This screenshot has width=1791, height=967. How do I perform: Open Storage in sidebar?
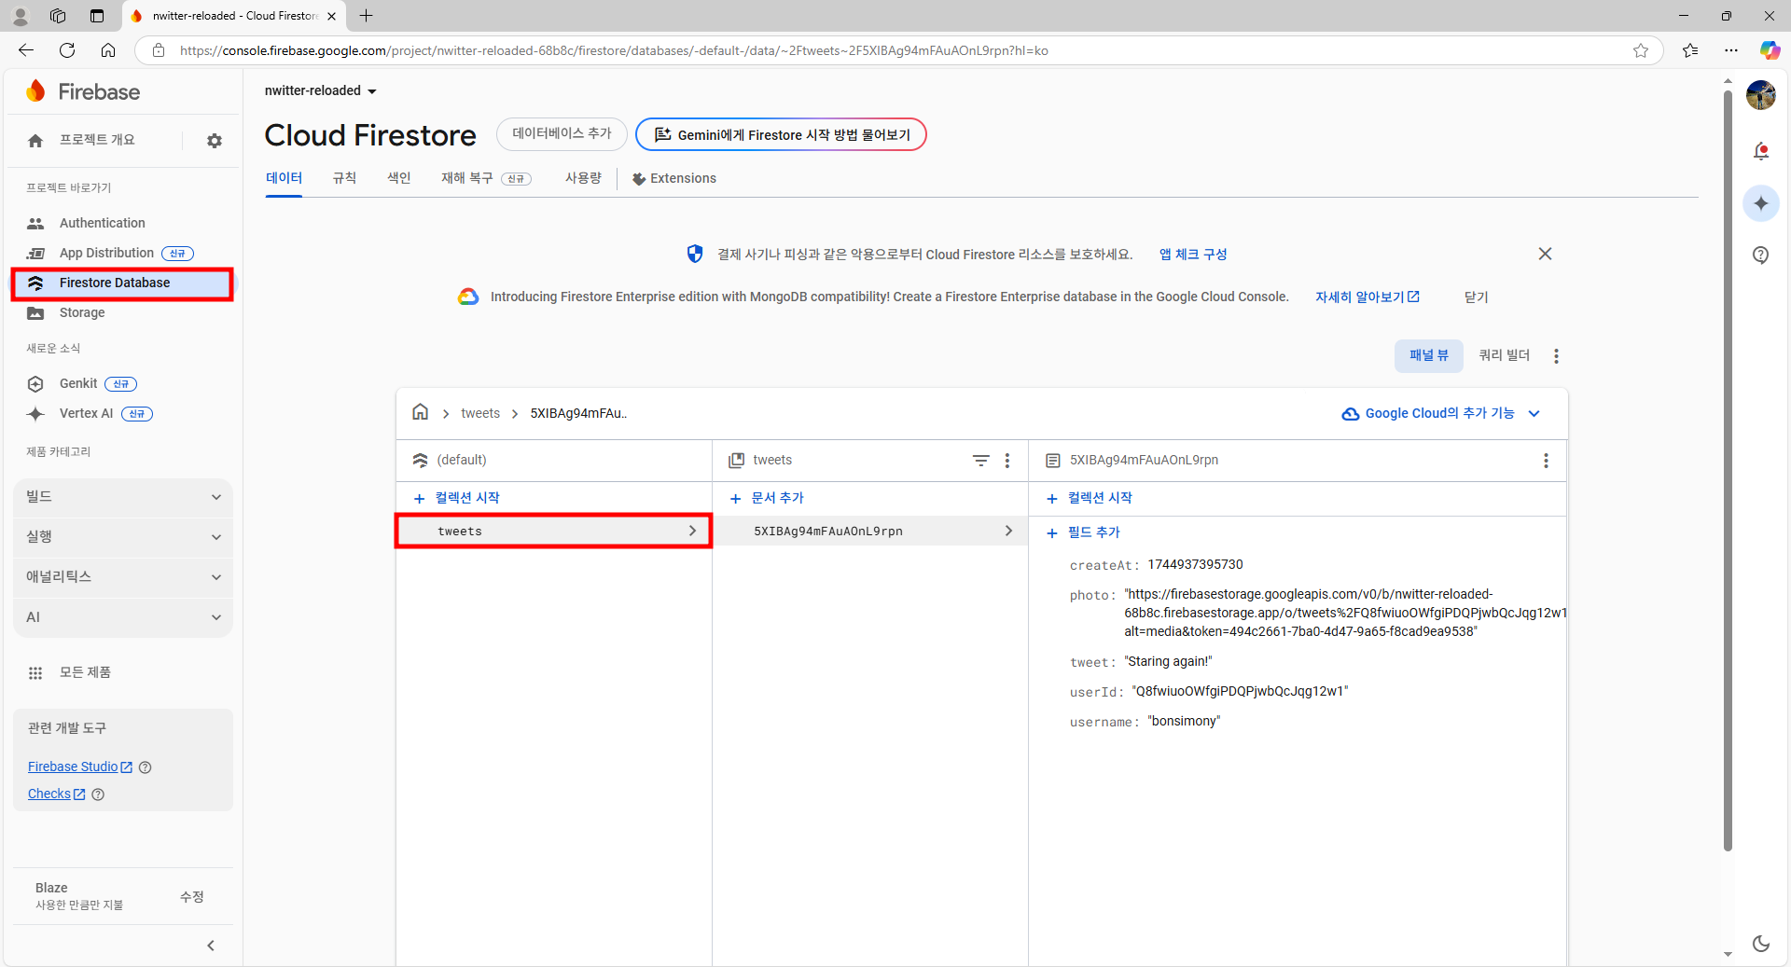82,312
